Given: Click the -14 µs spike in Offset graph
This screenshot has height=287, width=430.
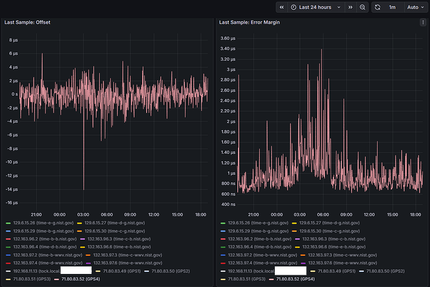Looking at the screenshot, I should pyautogui.click(x=84, y=189).
